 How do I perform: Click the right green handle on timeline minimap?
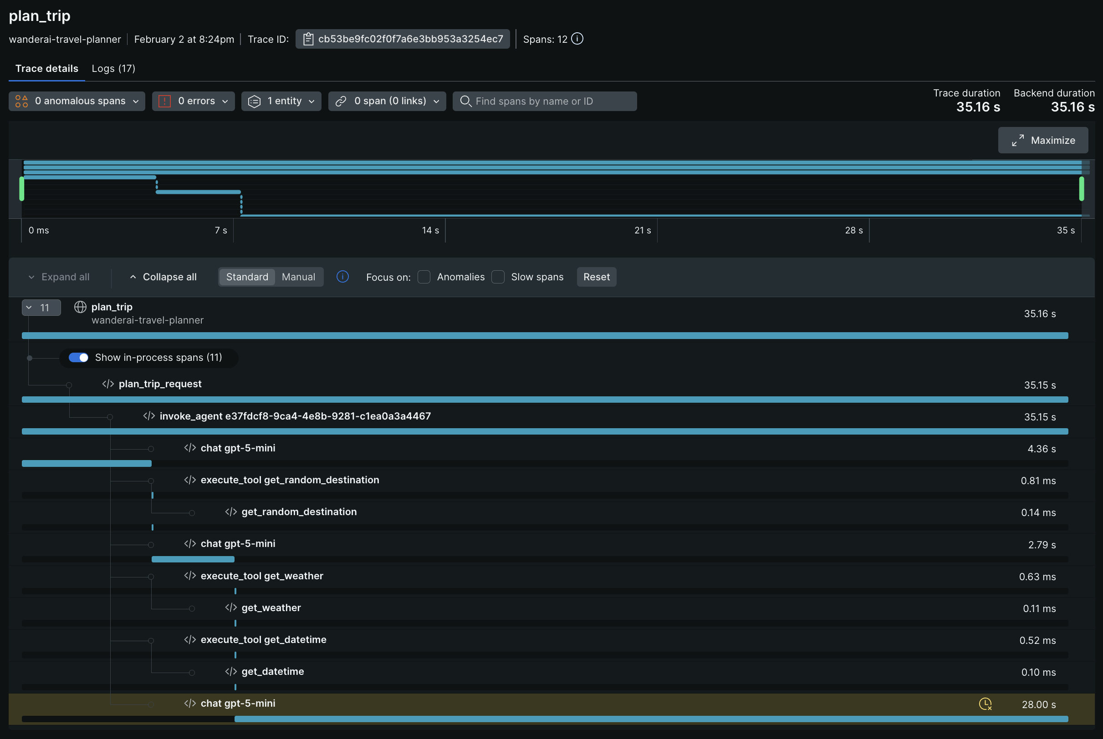coord(1081,188)
